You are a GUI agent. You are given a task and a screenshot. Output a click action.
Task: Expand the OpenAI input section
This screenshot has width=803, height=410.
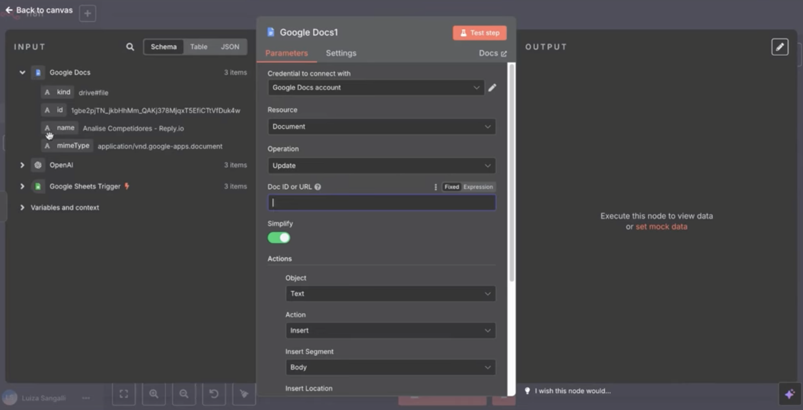[22, 165]
